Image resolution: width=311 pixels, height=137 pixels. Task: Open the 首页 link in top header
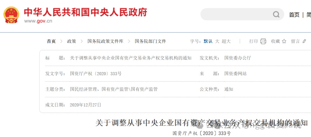294,15
